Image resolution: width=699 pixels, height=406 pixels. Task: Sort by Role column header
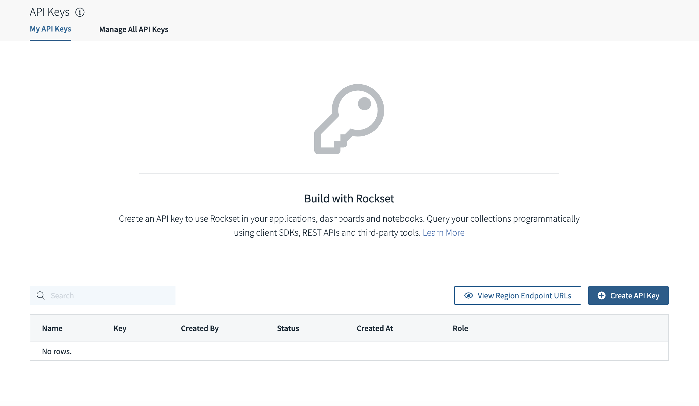click(460, 328)
